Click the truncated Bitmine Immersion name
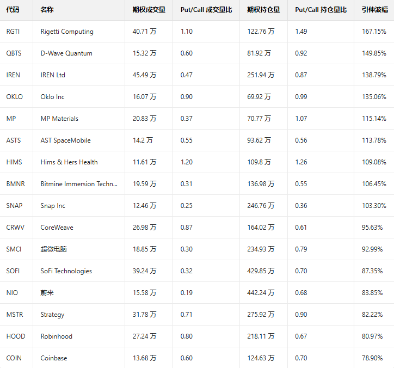Screen dimensions: 394x368 [78, 184]
